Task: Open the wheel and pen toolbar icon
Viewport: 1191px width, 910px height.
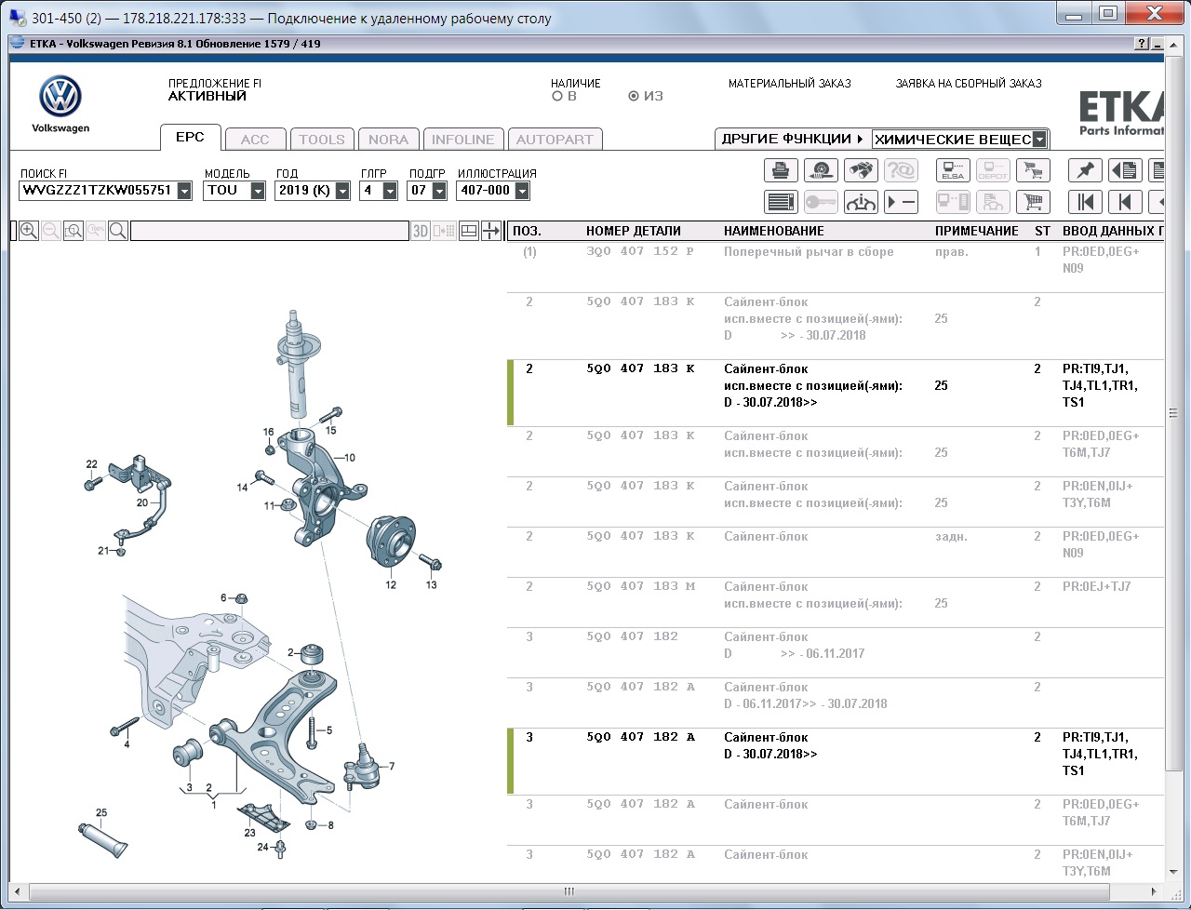Action: [x=822, y=170]
